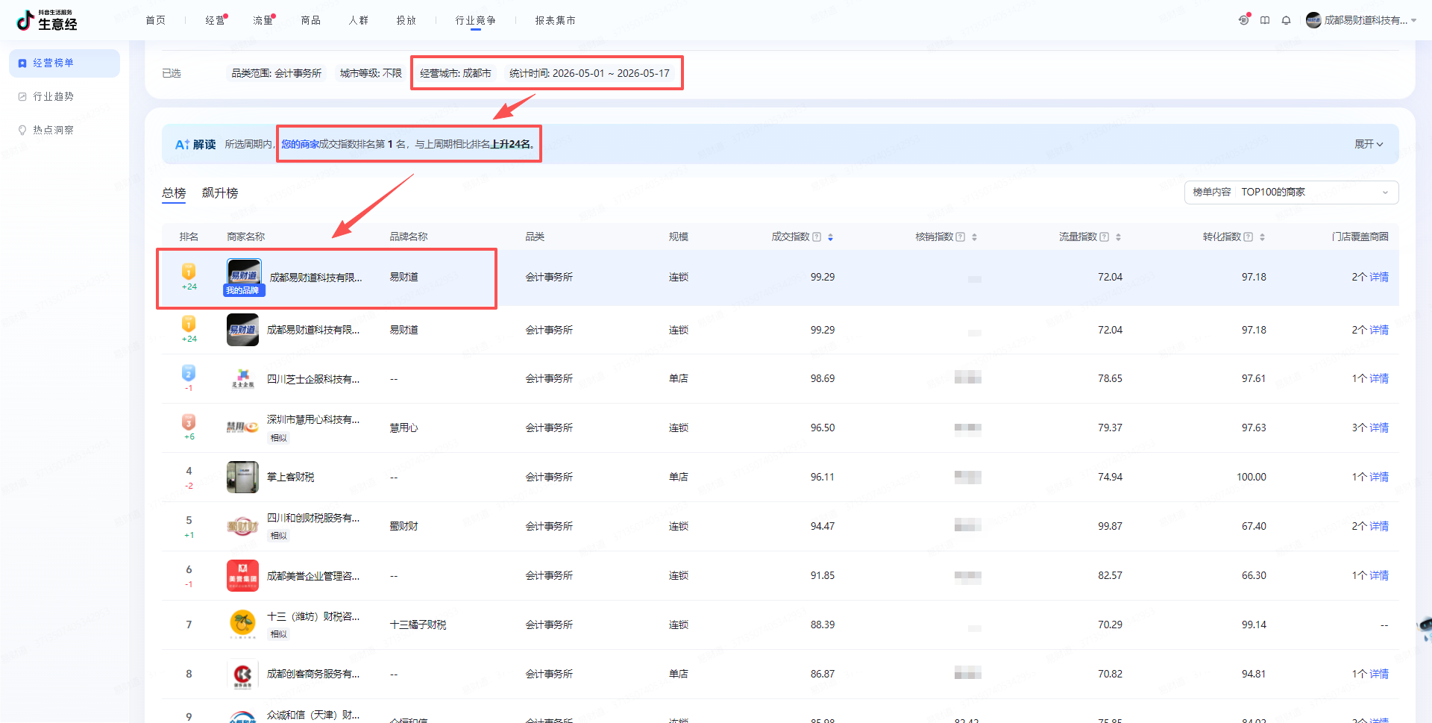Sort the table by 流量指数
Image resolution: width=1432 pixels, height=723 pixels.
click(1118, 237)
